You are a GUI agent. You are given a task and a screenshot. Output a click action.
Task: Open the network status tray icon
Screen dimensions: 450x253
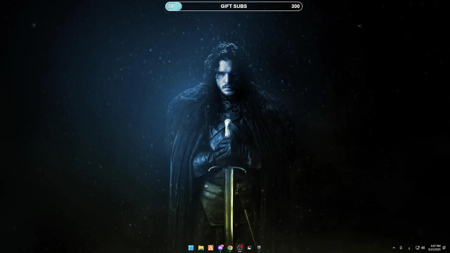tap(417, 248)
